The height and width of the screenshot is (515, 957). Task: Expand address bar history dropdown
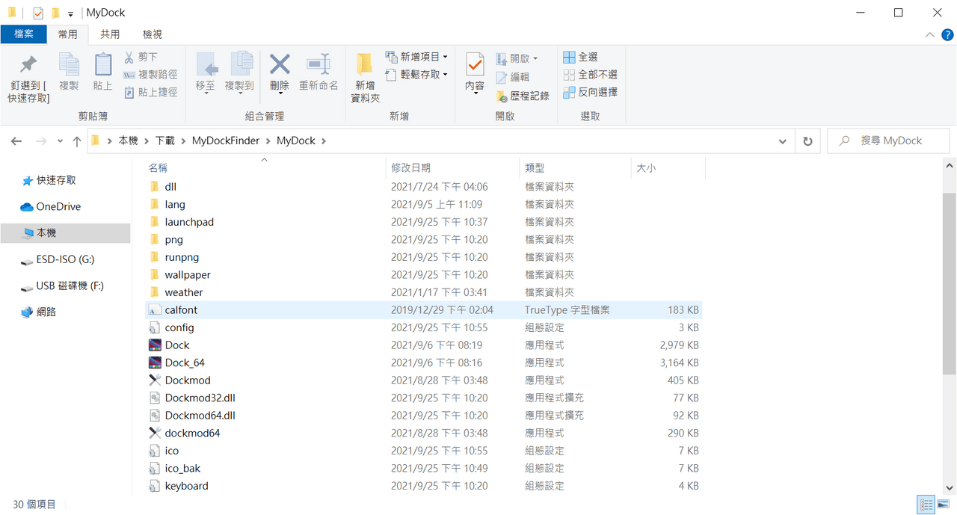coord(783,141)
